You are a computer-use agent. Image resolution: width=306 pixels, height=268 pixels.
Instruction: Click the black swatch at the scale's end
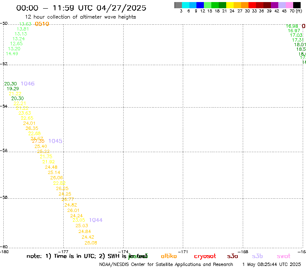[x=297, y=5]
